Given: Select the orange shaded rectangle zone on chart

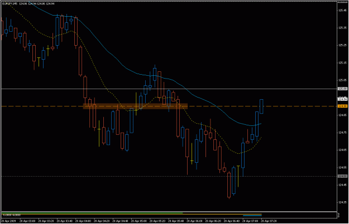Looking at the screenshot, I should pyautogui.click(x=135, y=106).
